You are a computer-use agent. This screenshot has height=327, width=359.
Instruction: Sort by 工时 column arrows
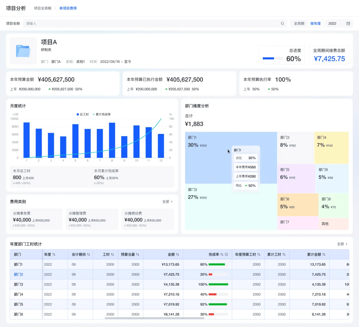point(112,255)
